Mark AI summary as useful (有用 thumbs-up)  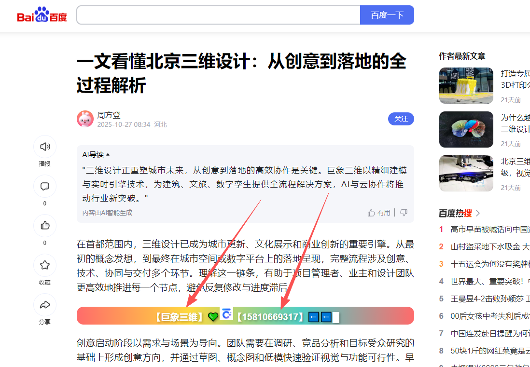pyautogui.click(x=379, y=213)
